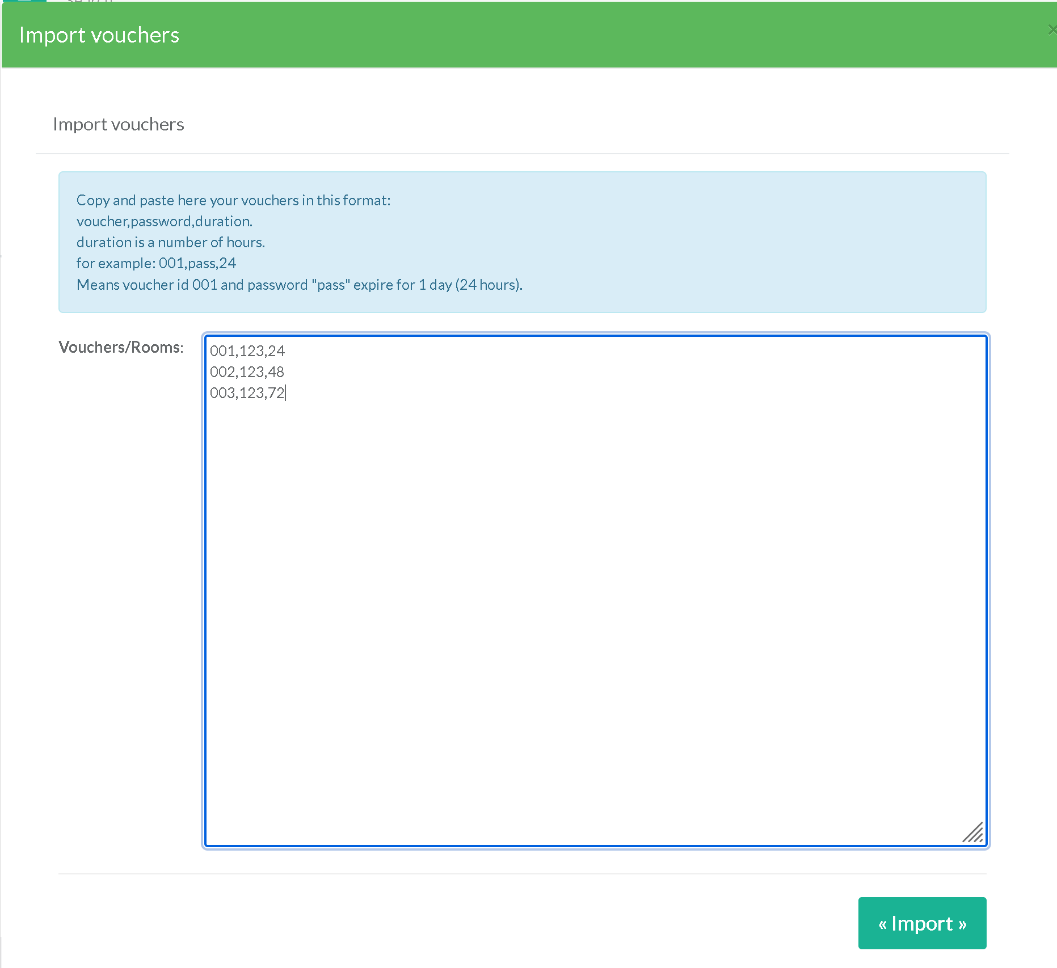The width and height of the screenshot is (1057, 968).
Task: Click the 'Means voucher id 001' explanation line
Action: coord(300,285)
